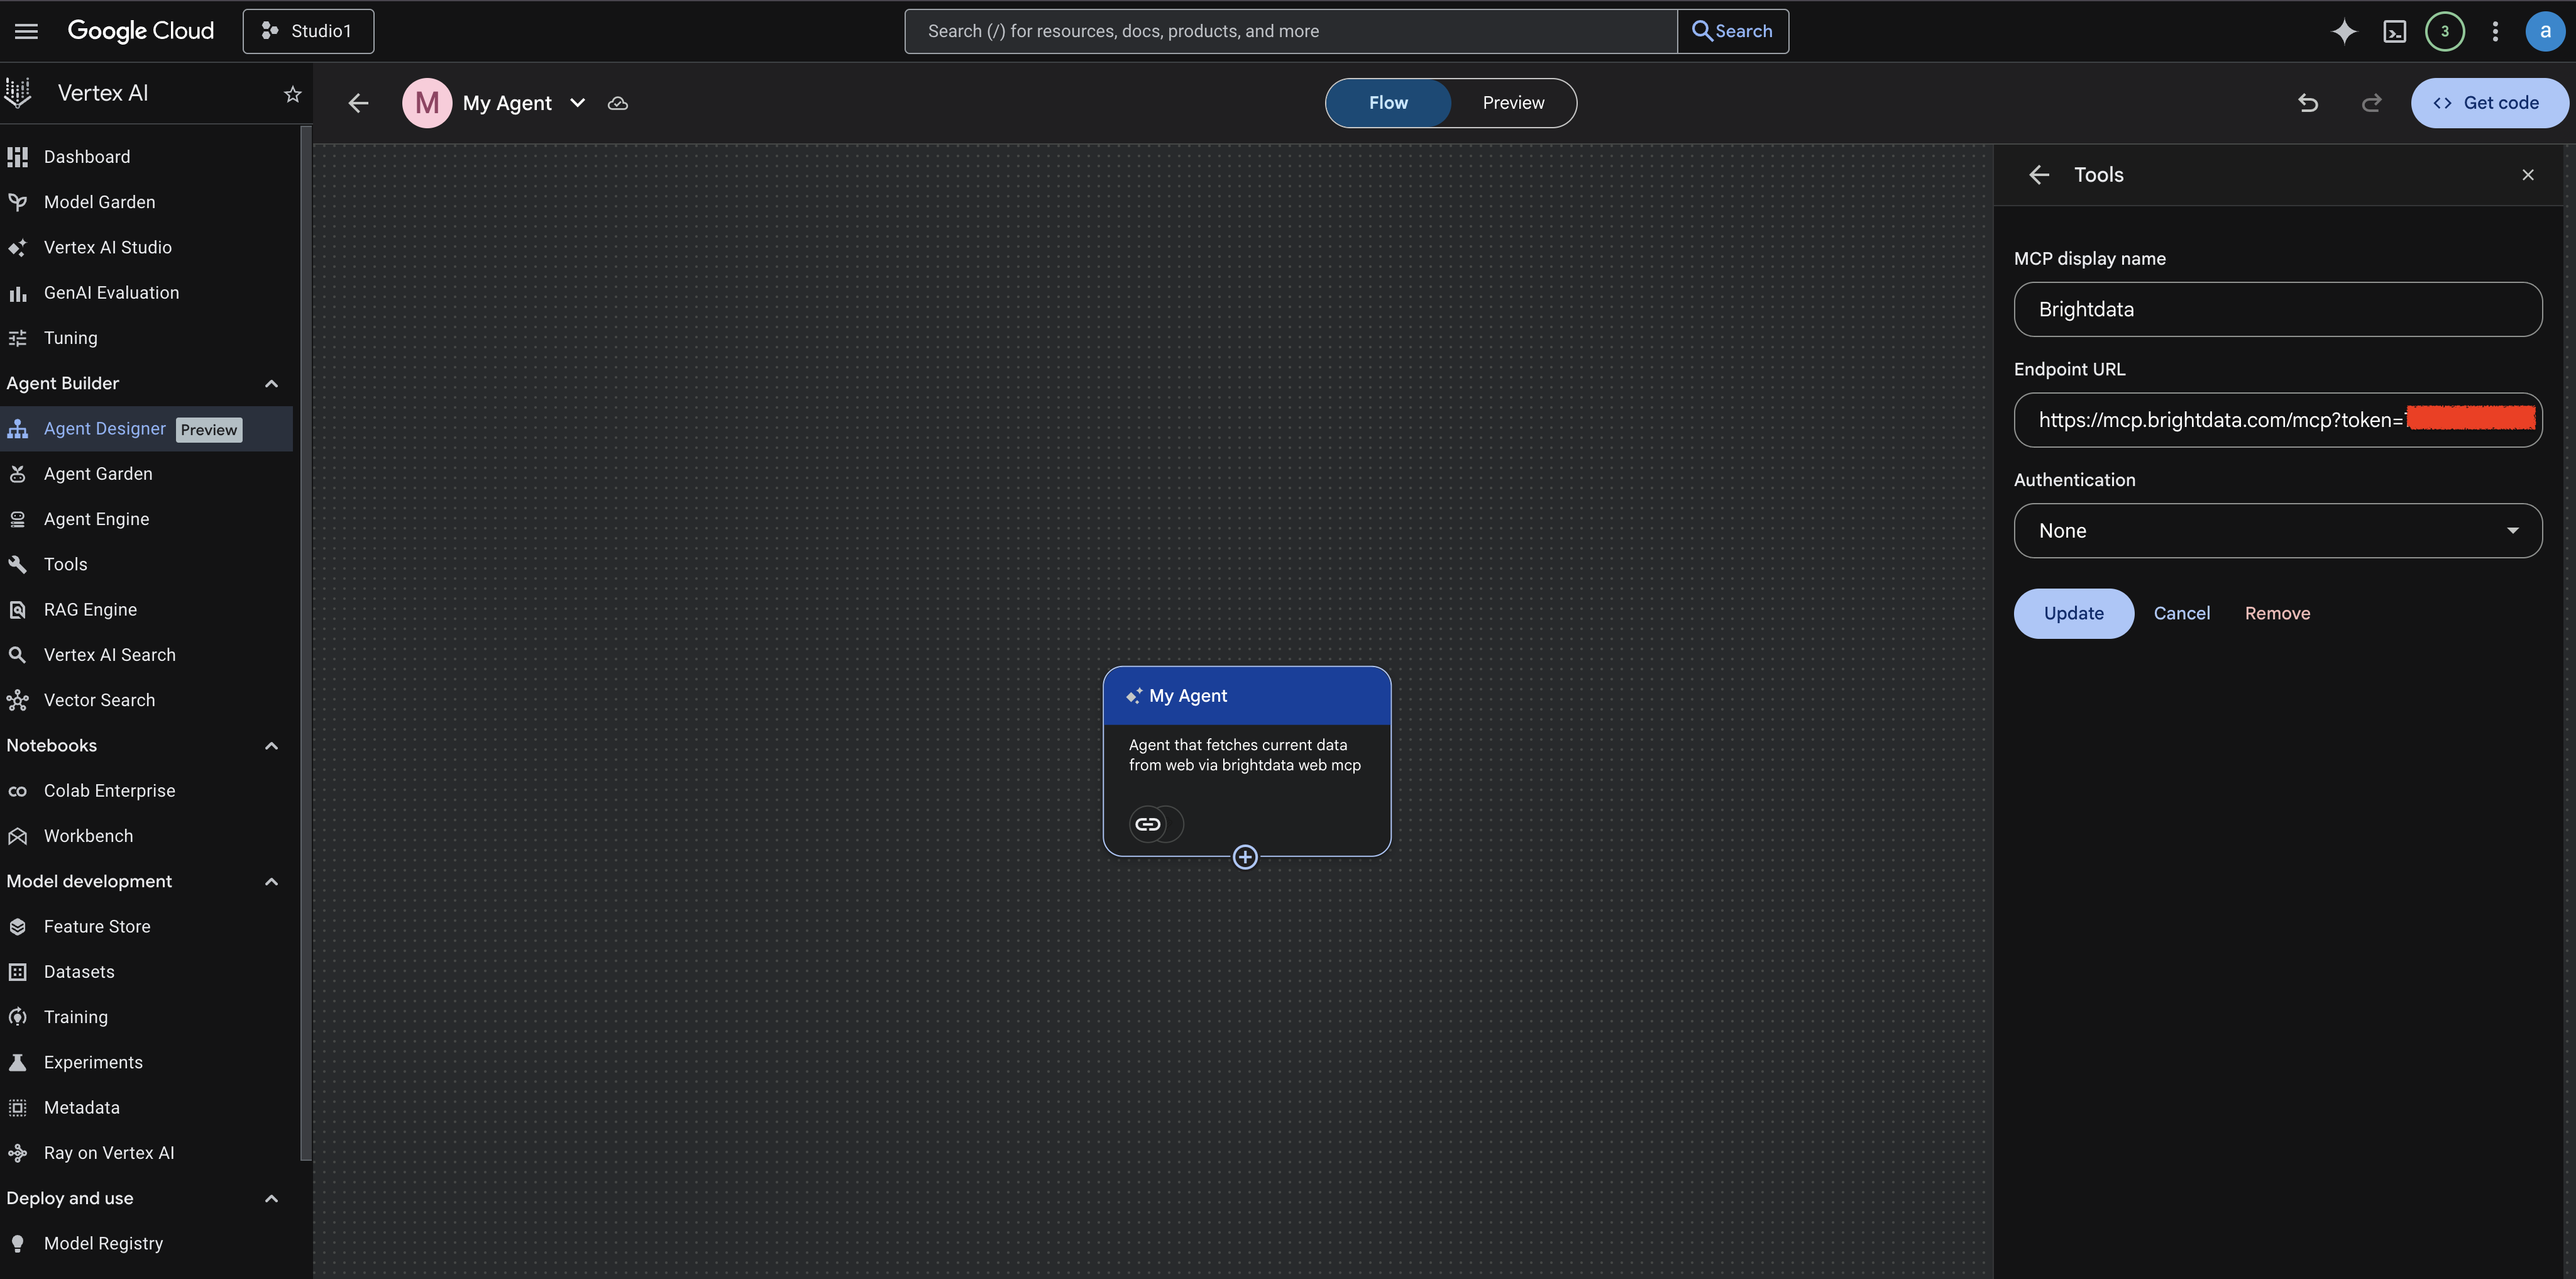The width and height of the screenshot is (2576, 1279).
Task: Open the navigation hamburger menu
Action: coord(26,31)
